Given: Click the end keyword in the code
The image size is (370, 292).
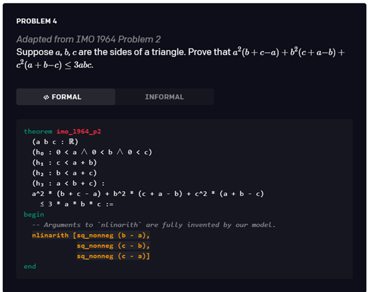Looking at the screenshot, I should pyautogui.click(x=30, y=267).
